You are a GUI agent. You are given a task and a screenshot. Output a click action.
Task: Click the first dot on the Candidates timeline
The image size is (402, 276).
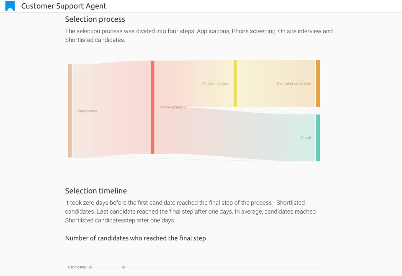coord(90,267)
